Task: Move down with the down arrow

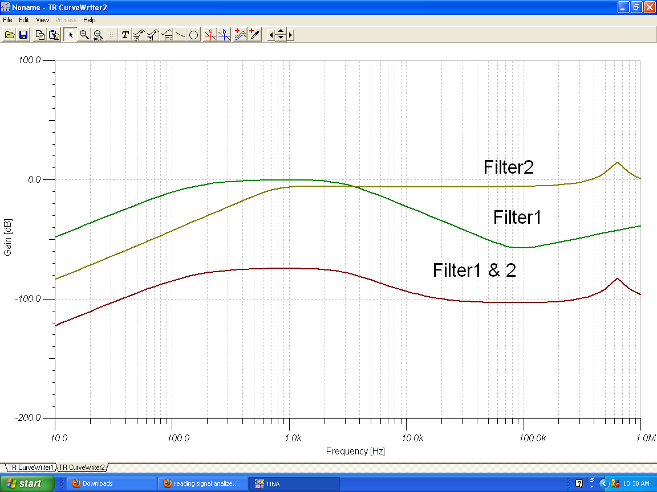Action: [x=281, y=38]
